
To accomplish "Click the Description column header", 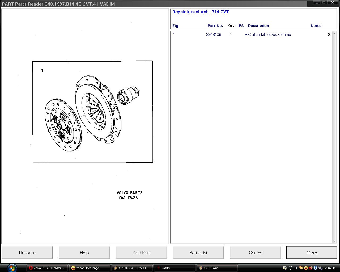I will click(x=258, y=26).
